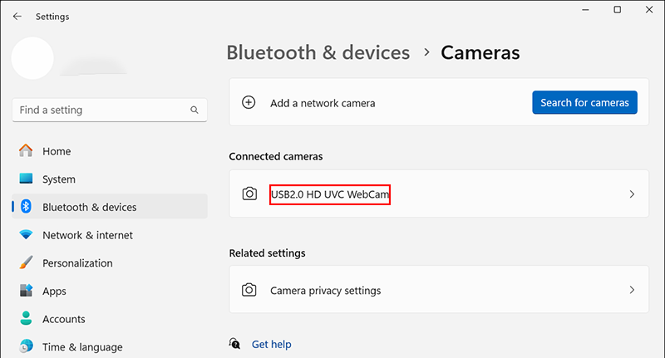Click the search magnifier in Find a setting

point(195,110)
